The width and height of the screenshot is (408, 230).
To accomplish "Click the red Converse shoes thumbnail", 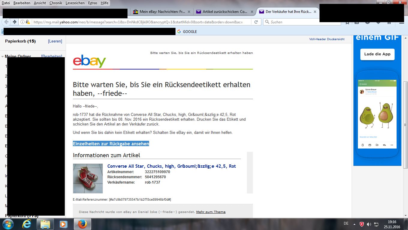I will (88, 178).
